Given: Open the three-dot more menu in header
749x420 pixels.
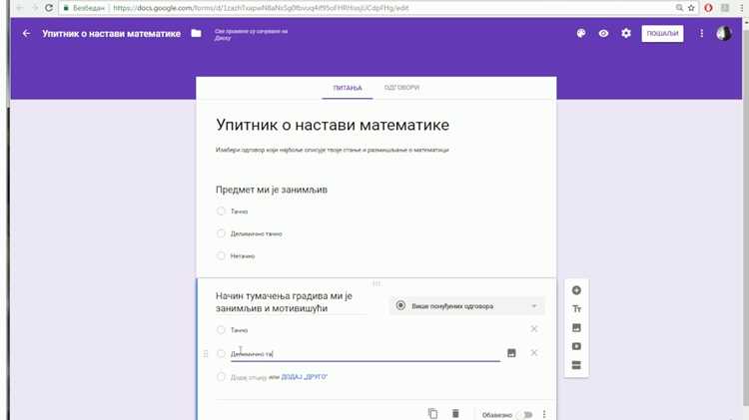Looking at the screenshot, I should [x=701, y=33].
